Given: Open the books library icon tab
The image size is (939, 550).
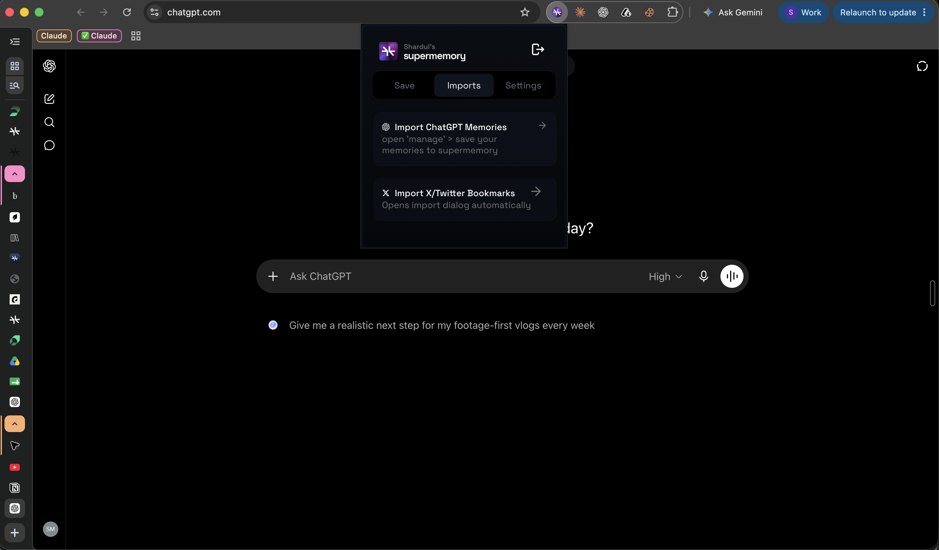Looking at the screenshot, I should [x=14, y=238].
